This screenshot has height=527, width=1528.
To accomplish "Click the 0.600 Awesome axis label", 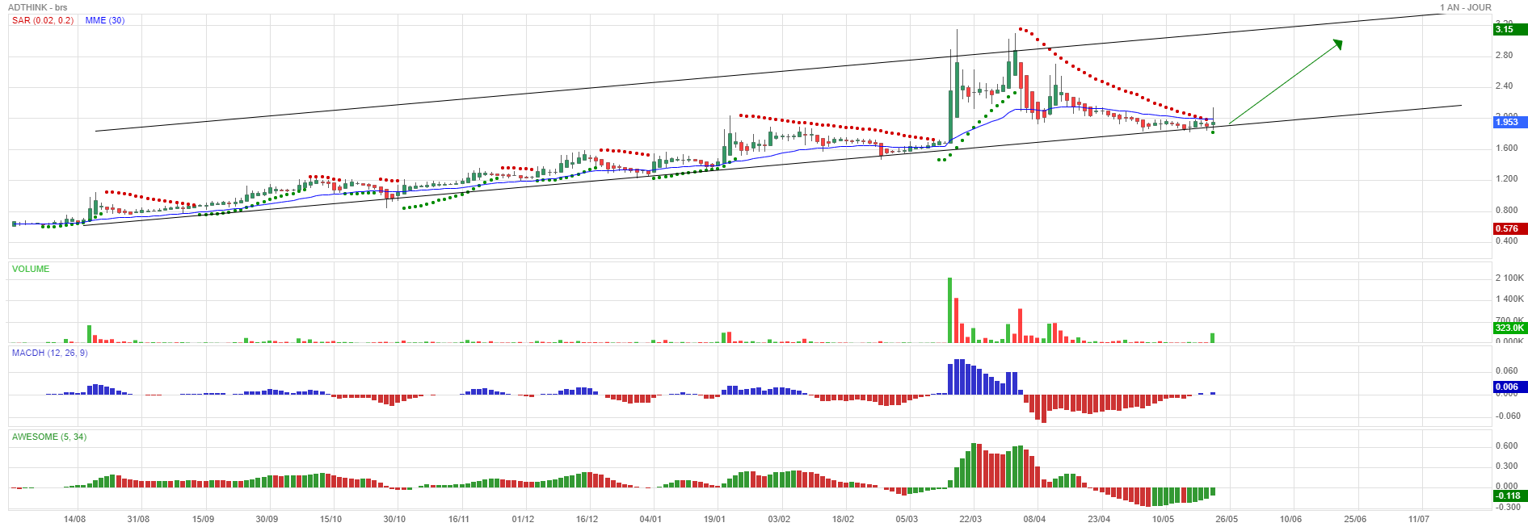I will (x=1507, y=445).
